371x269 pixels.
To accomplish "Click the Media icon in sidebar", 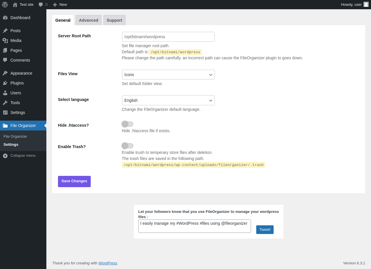I will tap(5, 40).
